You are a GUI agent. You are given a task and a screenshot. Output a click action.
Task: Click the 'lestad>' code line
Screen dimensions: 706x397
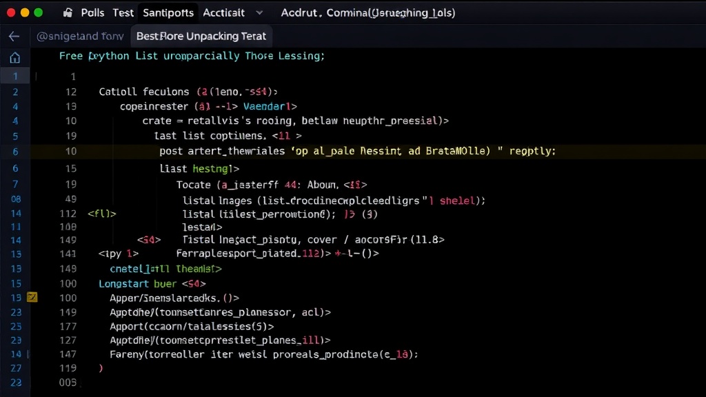click(202, 227)
